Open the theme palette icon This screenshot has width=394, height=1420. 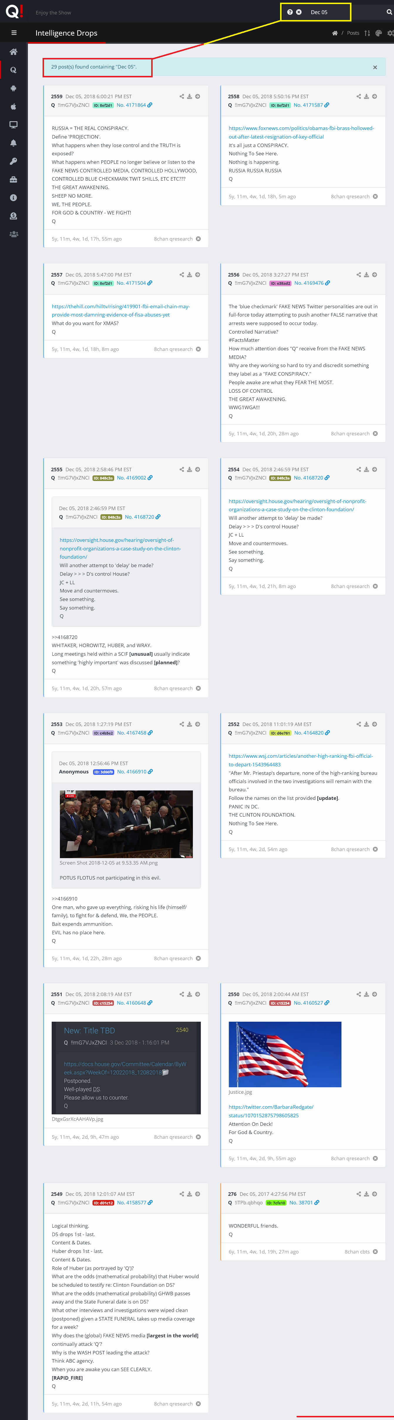point(379,33)
